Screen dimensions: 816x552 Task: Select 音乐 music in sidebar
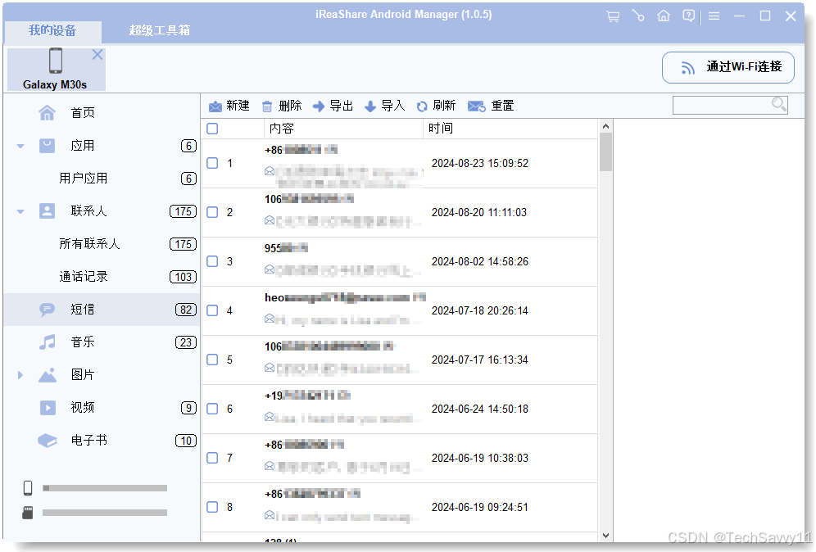(x=102, y=342)
